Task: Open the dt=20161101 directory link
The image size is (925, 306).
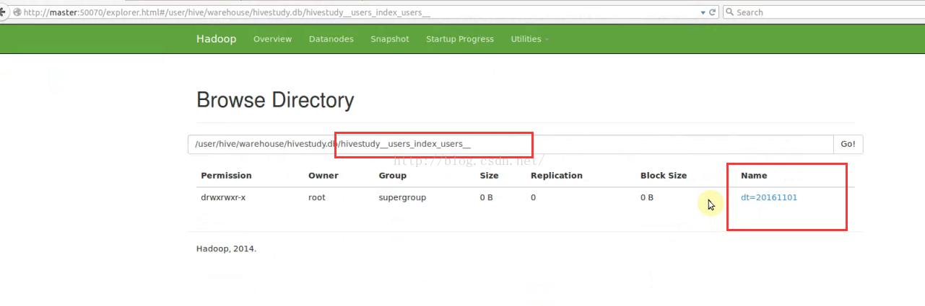Action: [769, 197]
